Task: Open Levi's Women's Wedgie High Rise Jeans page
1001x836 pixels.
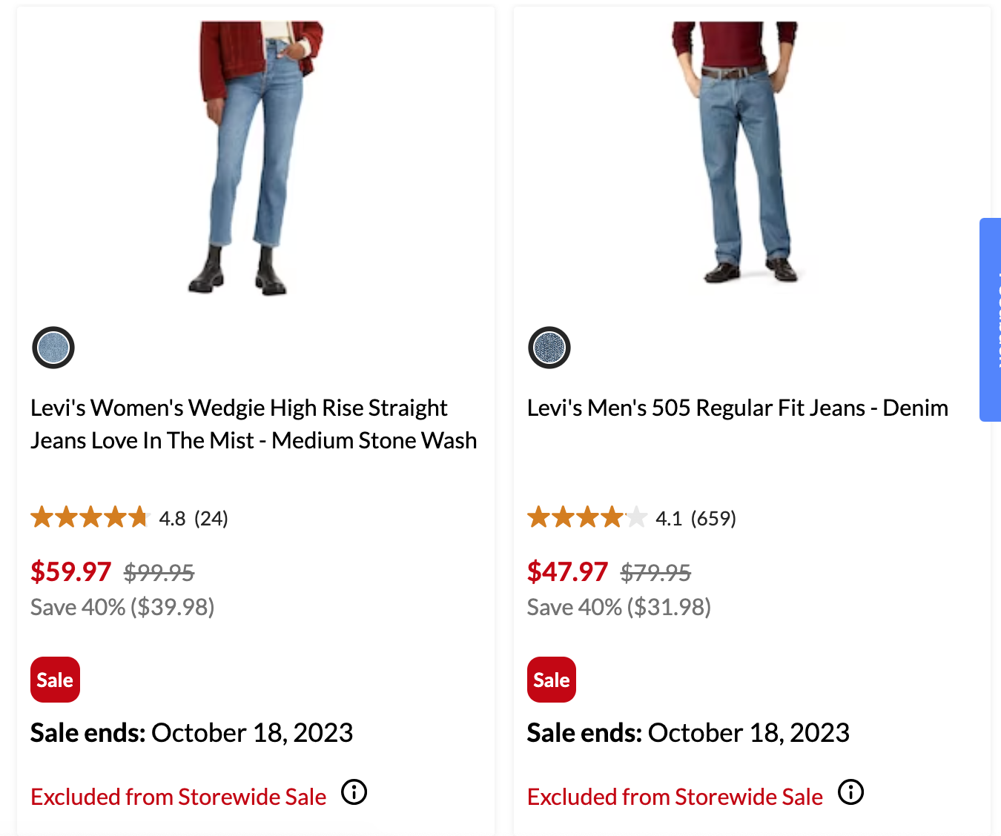Action: pyautogui.click(x=253, y=423)
